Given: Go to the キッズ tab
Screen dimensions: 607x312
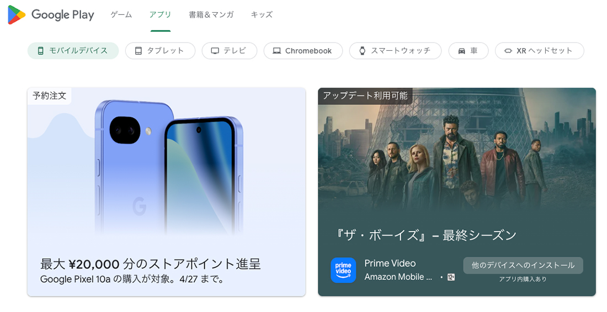Looking at the screenshot, I should tap(262, 15).
